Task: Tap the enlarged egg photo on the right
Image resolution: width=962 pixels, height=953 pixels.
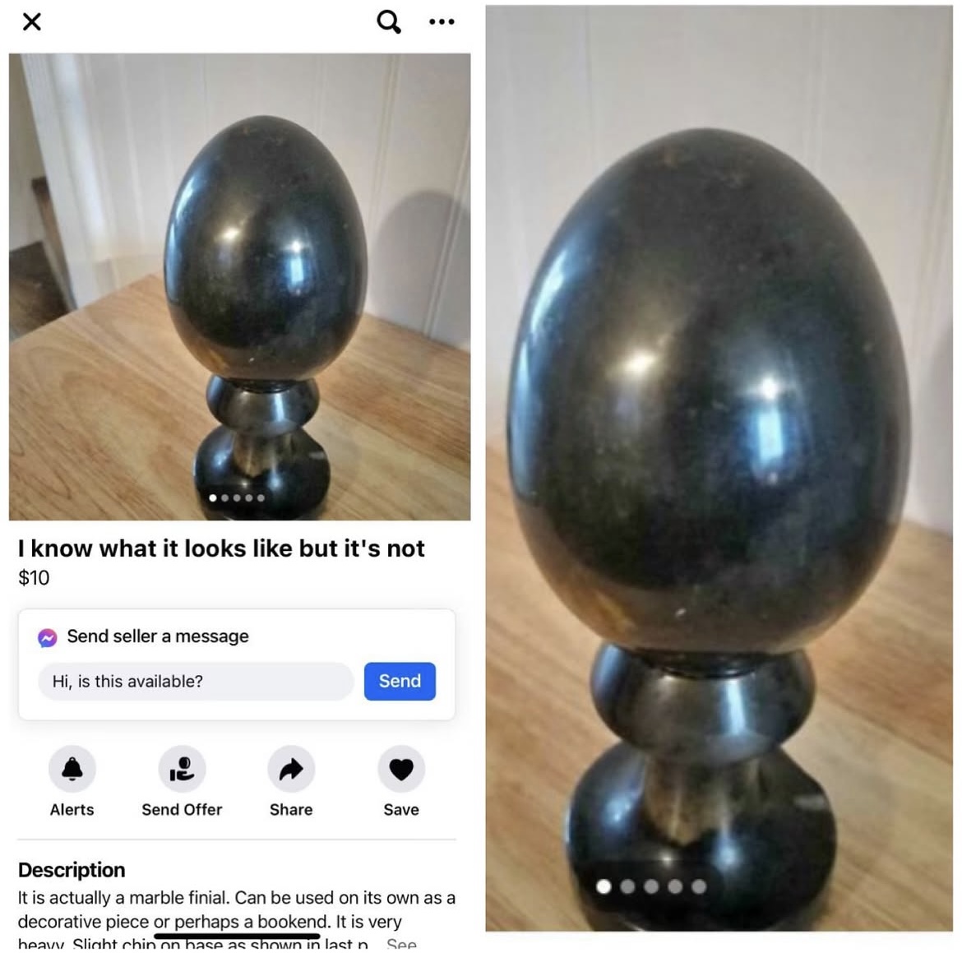Action: (x=719, y=468)
